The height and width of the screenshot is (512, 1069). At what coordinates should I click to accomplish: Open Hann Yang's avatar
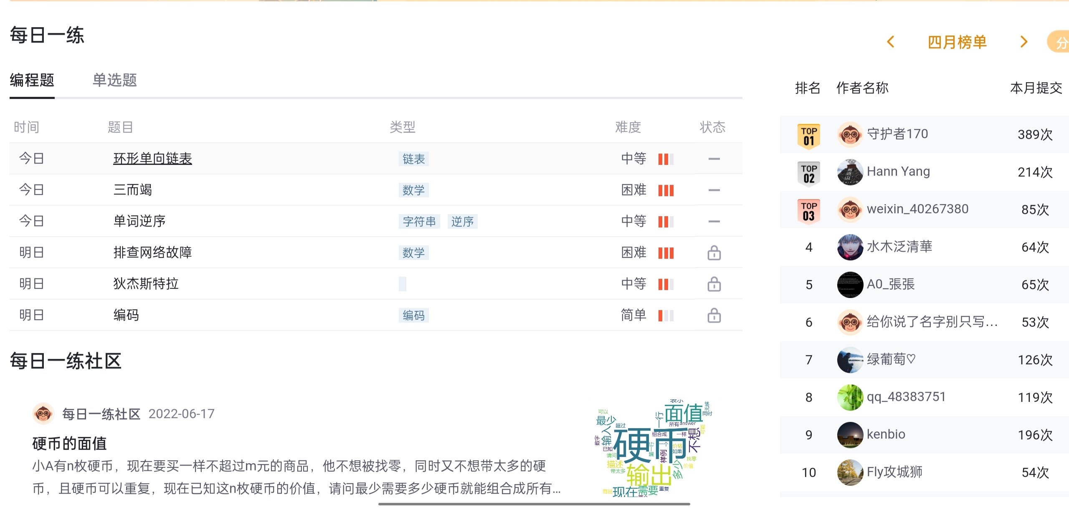click(850, 172)
